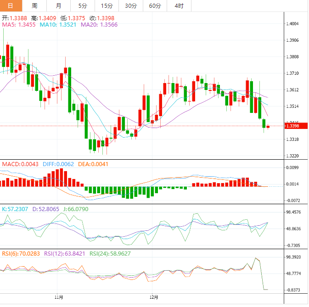
Task: Click the RSI(24):58.9627 label
Action: [110, 254]
